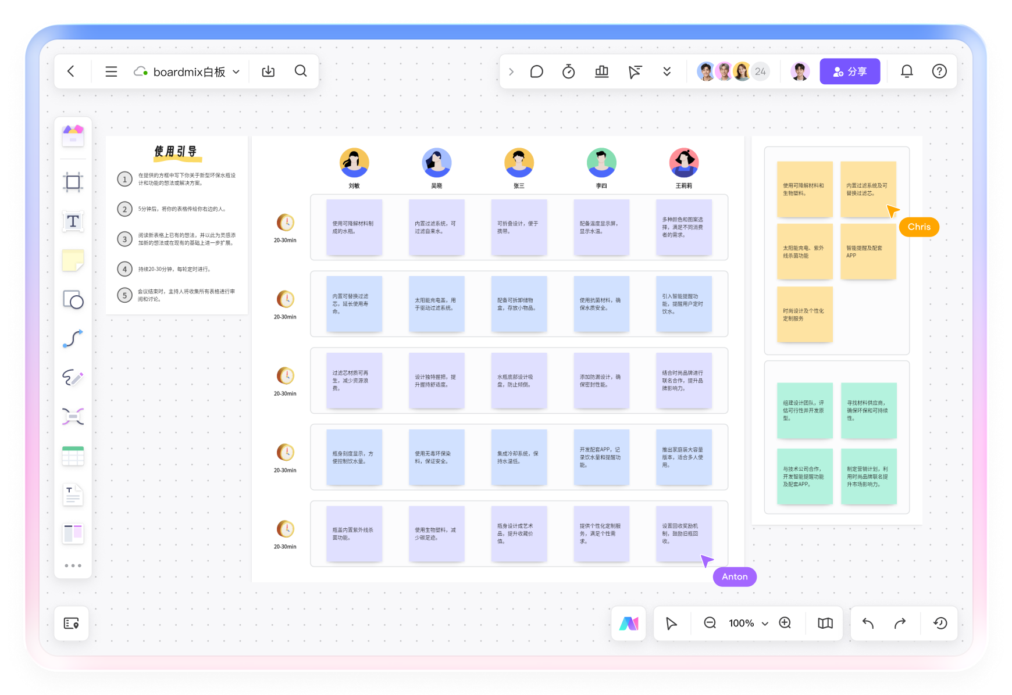Select the Sticky Note tool
The height and width of the screenshot is (695, 1012).
73,261
